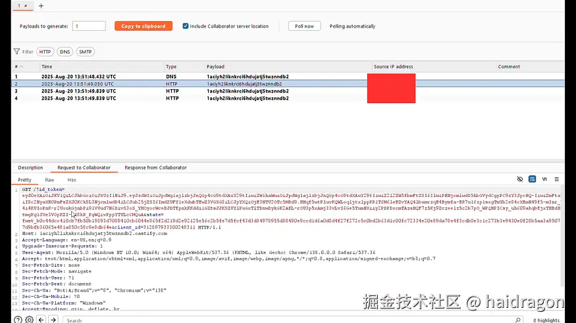This screenshot has height=323, width=576.
Task: Click the Poll now button
Action: pos(304,26)
